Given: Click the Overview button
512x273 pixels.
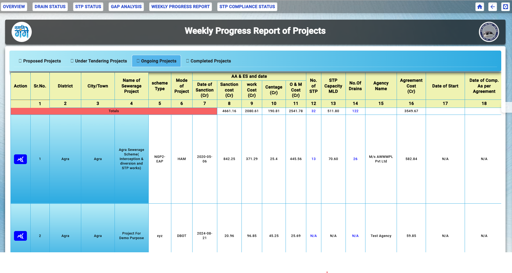Looking at the screenshot, I should point(14,7).
